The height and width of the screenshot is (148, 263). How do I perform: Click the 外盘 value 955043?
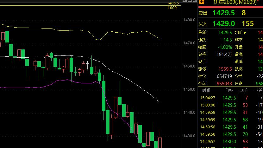pyautogui.click(x=224, y=84)
